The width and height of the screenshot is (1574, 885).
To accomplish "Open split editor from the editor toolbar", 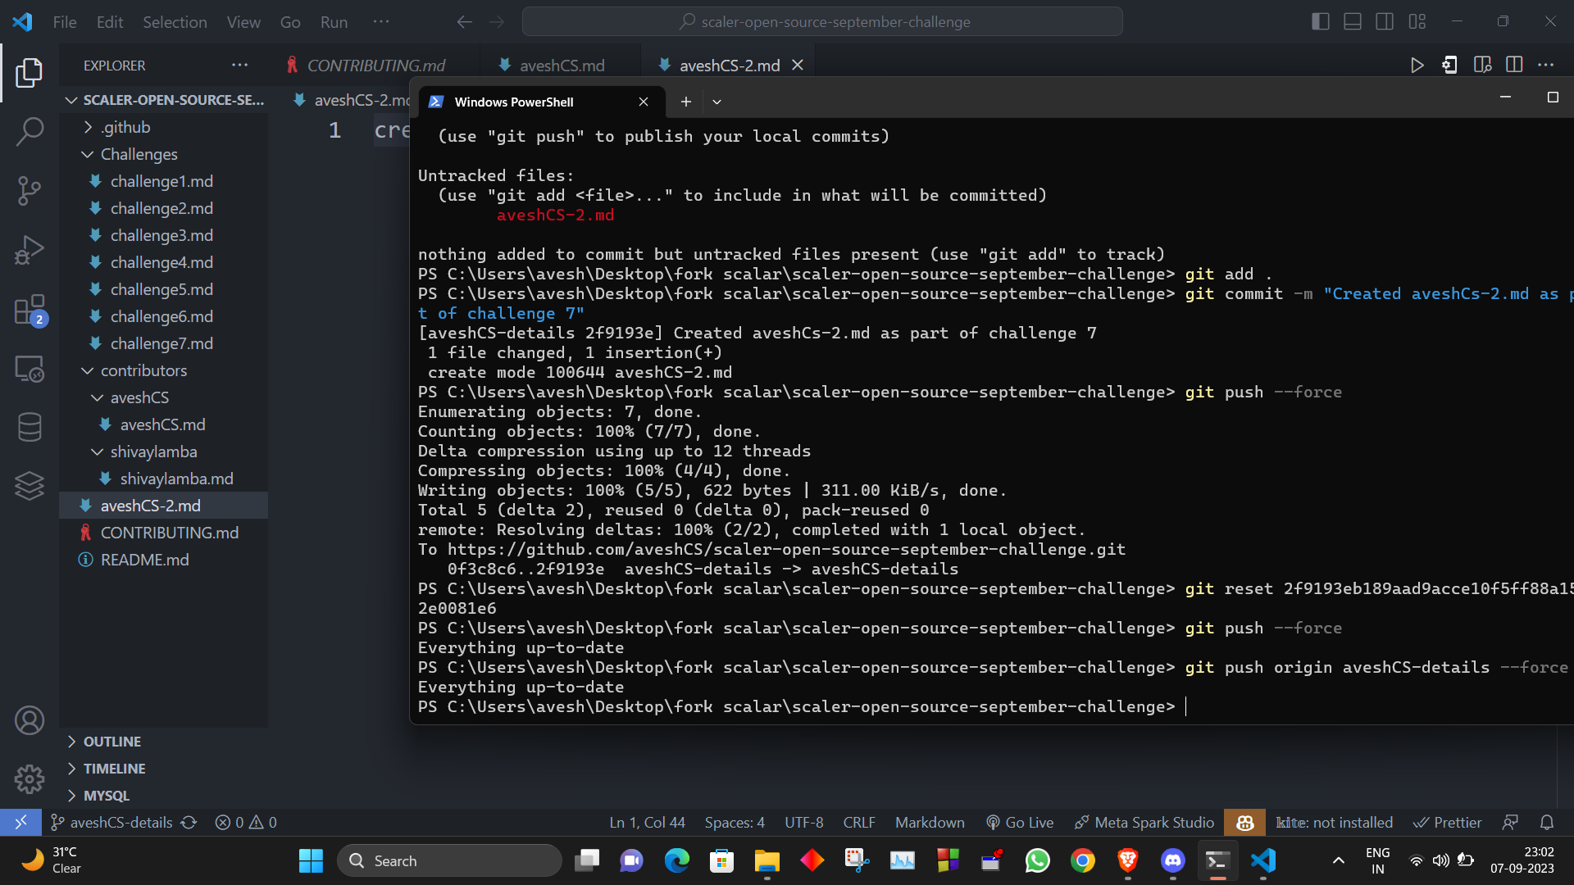I will [1514, 64].
